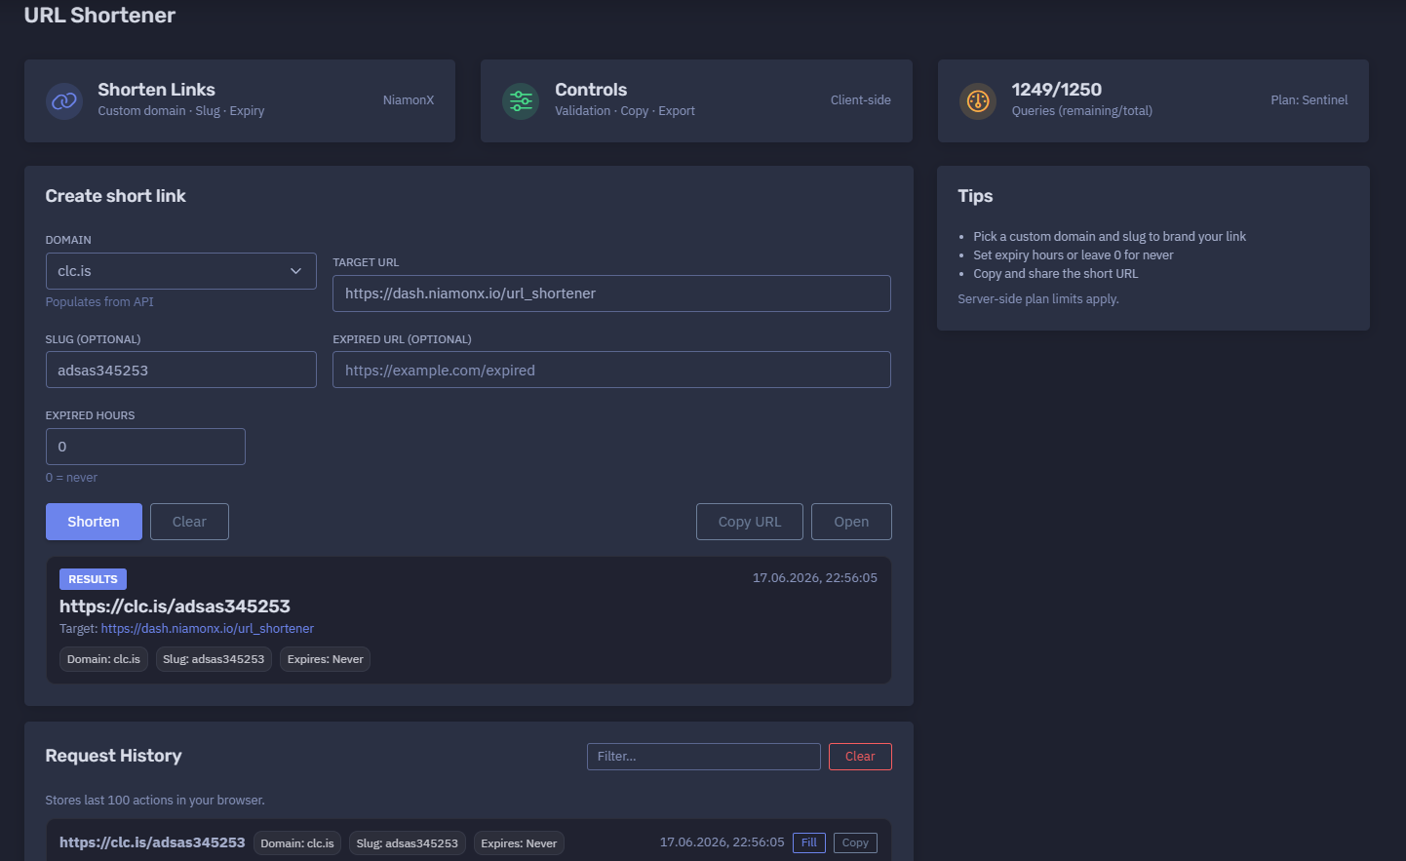
Task: Click the Open button for the short link
Action: click(x=851, y=522)
